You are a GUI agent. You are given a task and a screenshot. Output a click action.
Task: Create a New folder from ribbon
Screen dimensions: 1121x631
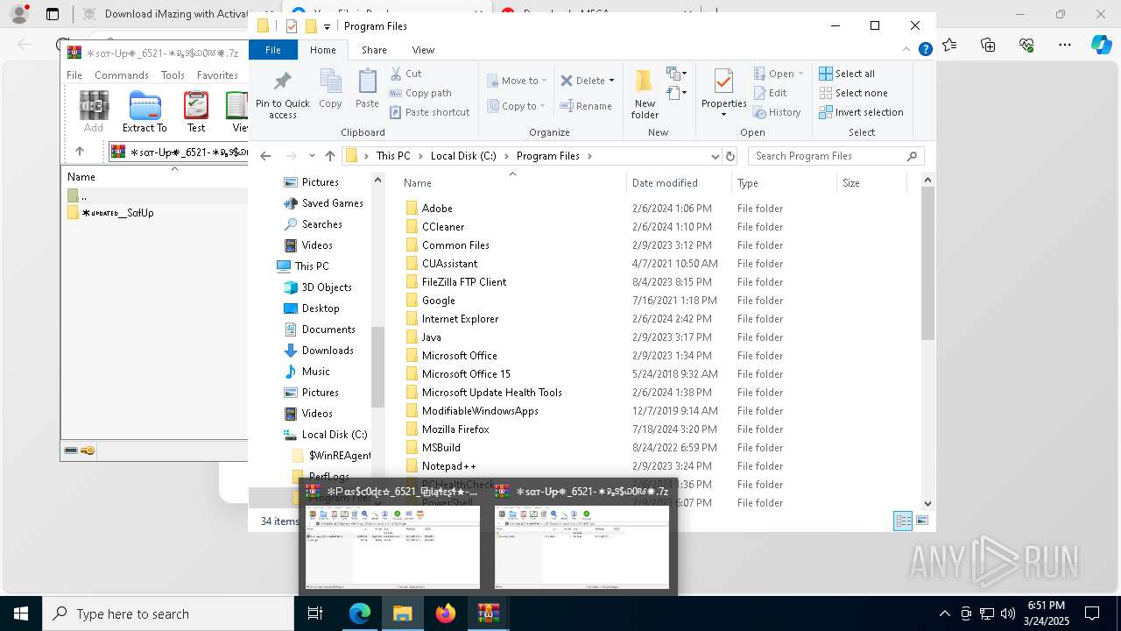(645, 94)
